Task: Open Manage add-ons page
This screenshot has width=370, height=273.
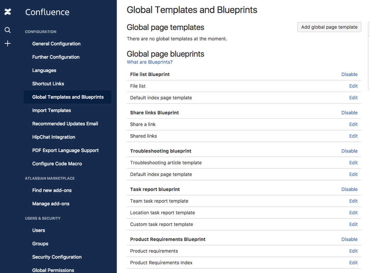Action: click(51, 204)
